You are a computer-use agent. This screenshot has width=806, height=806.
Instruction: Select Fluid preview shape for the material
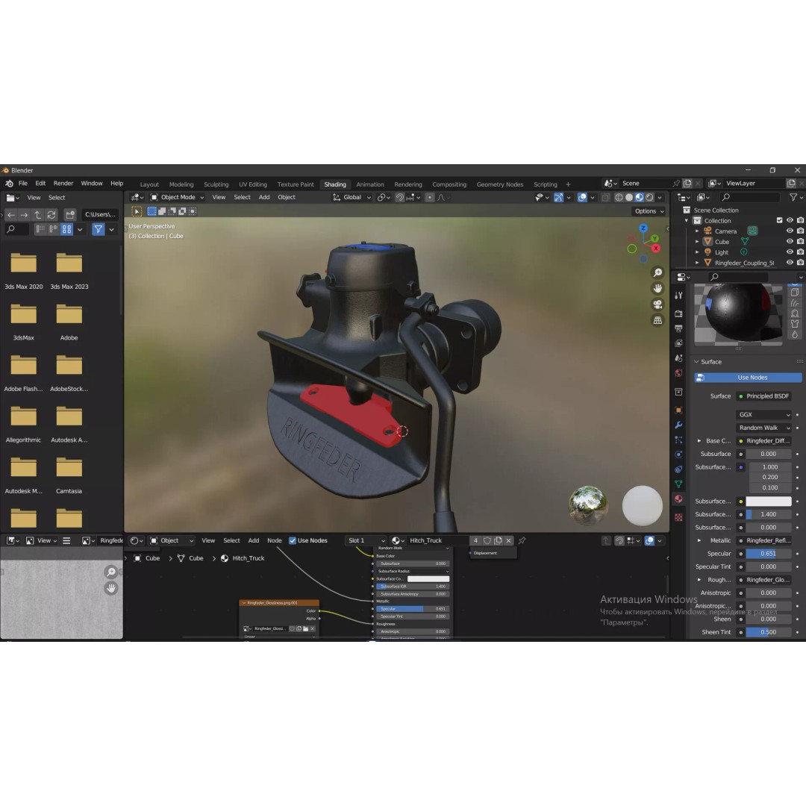click(795, 334)
